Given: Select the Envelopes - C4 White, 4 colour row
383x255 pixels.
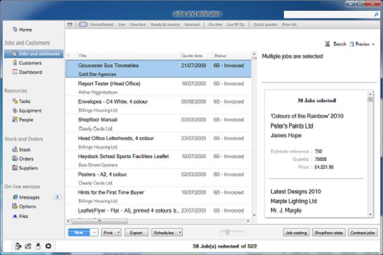Looking at the screenshot, I should pyautogui.click(x=158, y=106).
